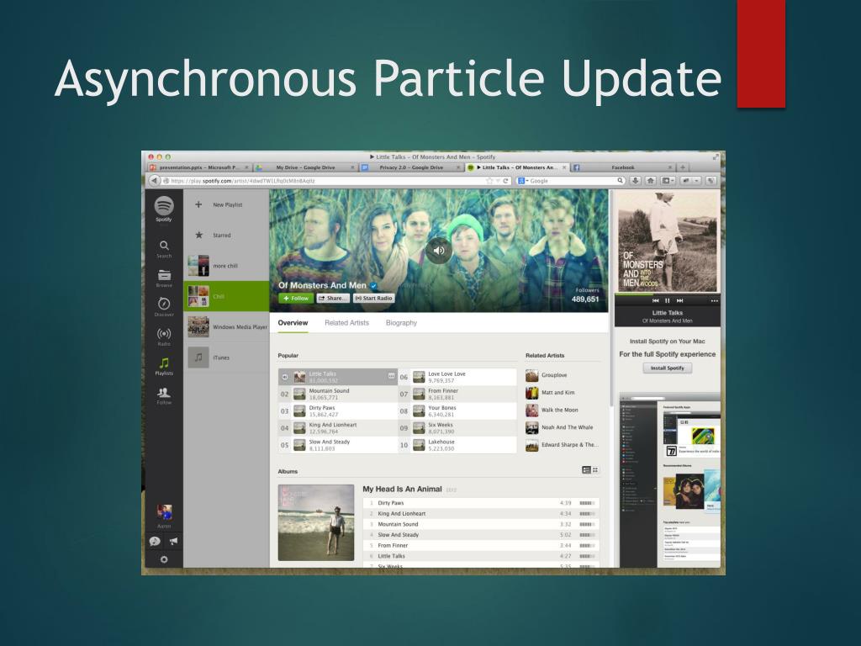Click the browser back arrow button
The height and width of the screenshot is (646, 861).
(155, 181)
